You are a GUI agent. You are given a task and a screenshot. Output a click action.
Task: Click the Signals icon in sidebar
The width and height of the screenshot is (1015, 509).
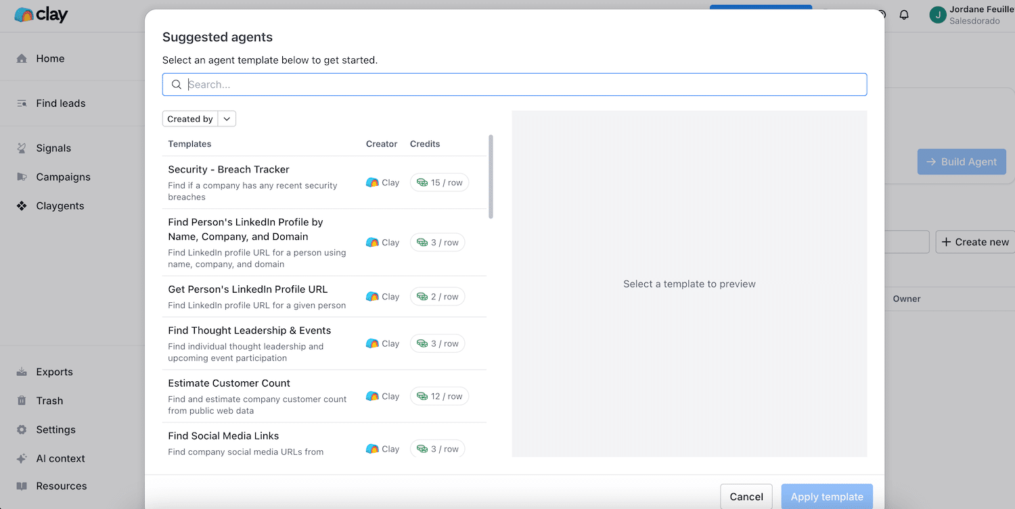click(x=22, y=148)
